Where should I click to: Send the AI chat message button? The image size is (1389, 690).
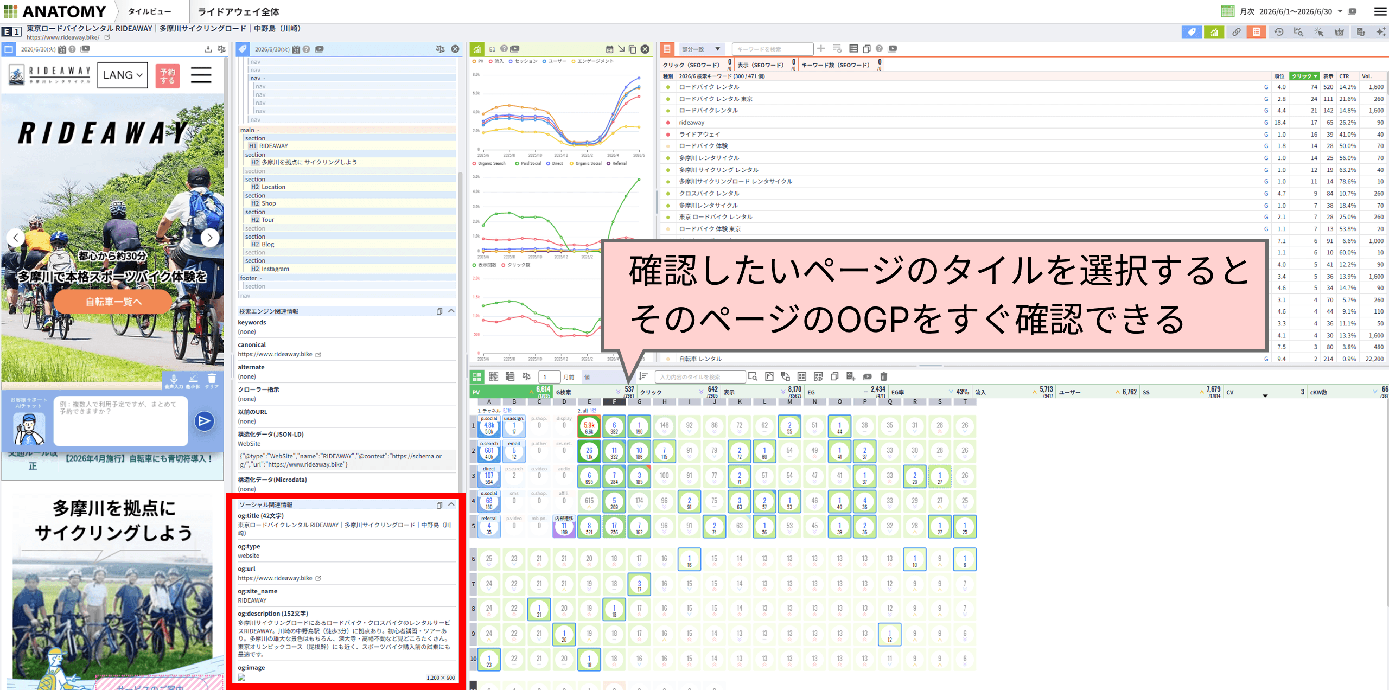coord(204,421)
